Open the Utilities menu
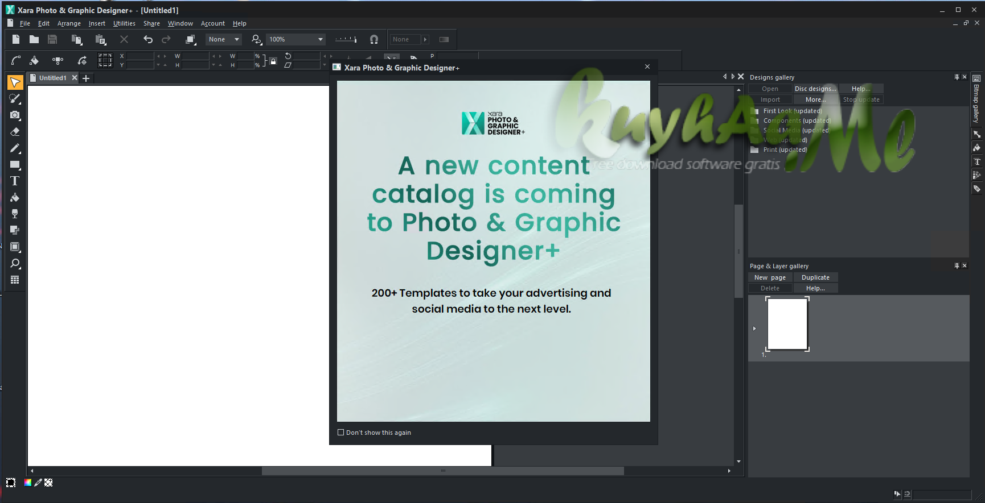Image resolution: width=985 pixels, height=503 pixels. click(x=124, y=23)
